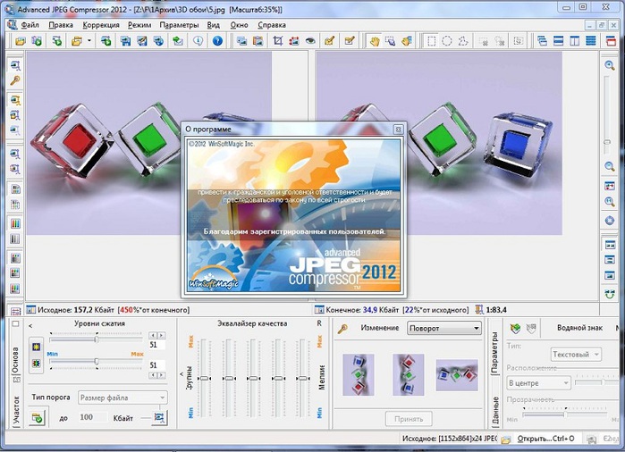
Task: Click the zoom out magnifier in right sidebar
Action: pyautogui.click(x=609, y=167)
